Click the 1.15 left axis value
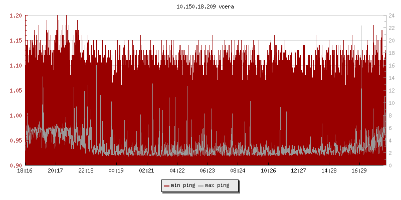 [15, 40]
